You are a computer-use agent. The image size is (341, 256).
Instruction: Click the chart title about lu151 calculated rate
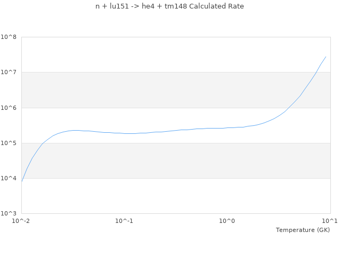click(x=169, y=6)
